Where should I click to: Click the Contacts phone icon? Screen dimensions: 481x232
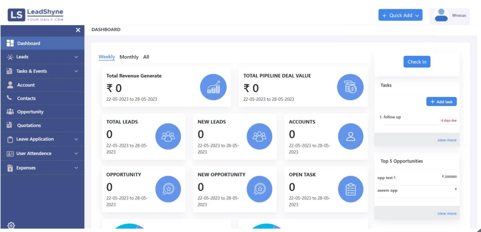tap(10, 98)
